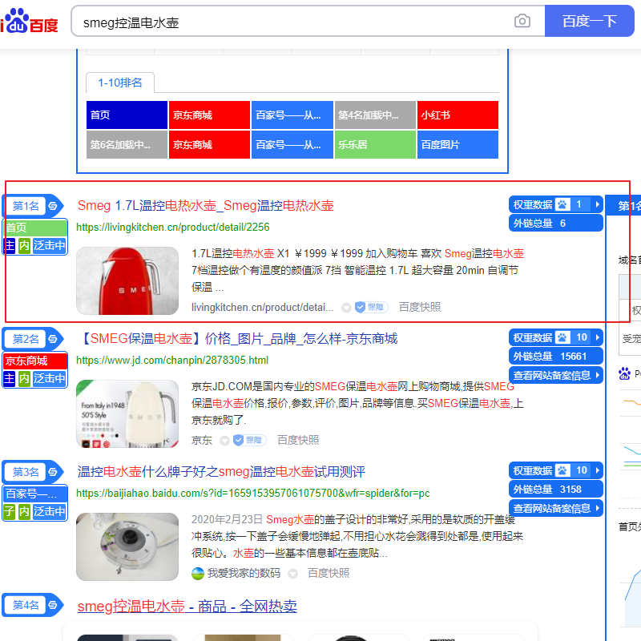The image size is (641, 641).
Task: Click paw icon in first 权重数据 badge
Action: coord(562,204)
